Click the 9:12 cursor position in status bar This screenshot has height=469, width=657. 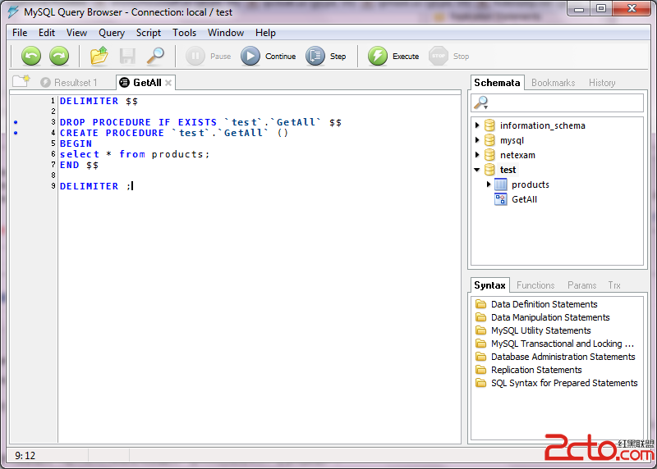[25, 455]
